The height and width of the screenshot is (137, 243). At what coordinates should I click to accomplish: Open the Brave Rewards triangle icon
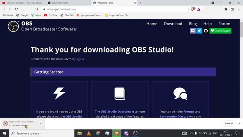[199, 9]
